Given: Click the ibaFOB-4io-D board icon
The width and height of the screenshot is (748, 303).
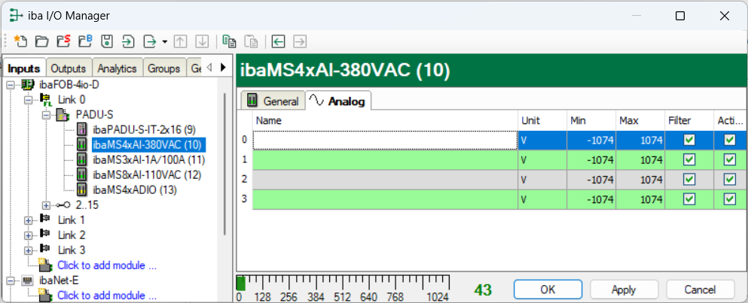Looking at the screenshot, I should tap(28, 85).
